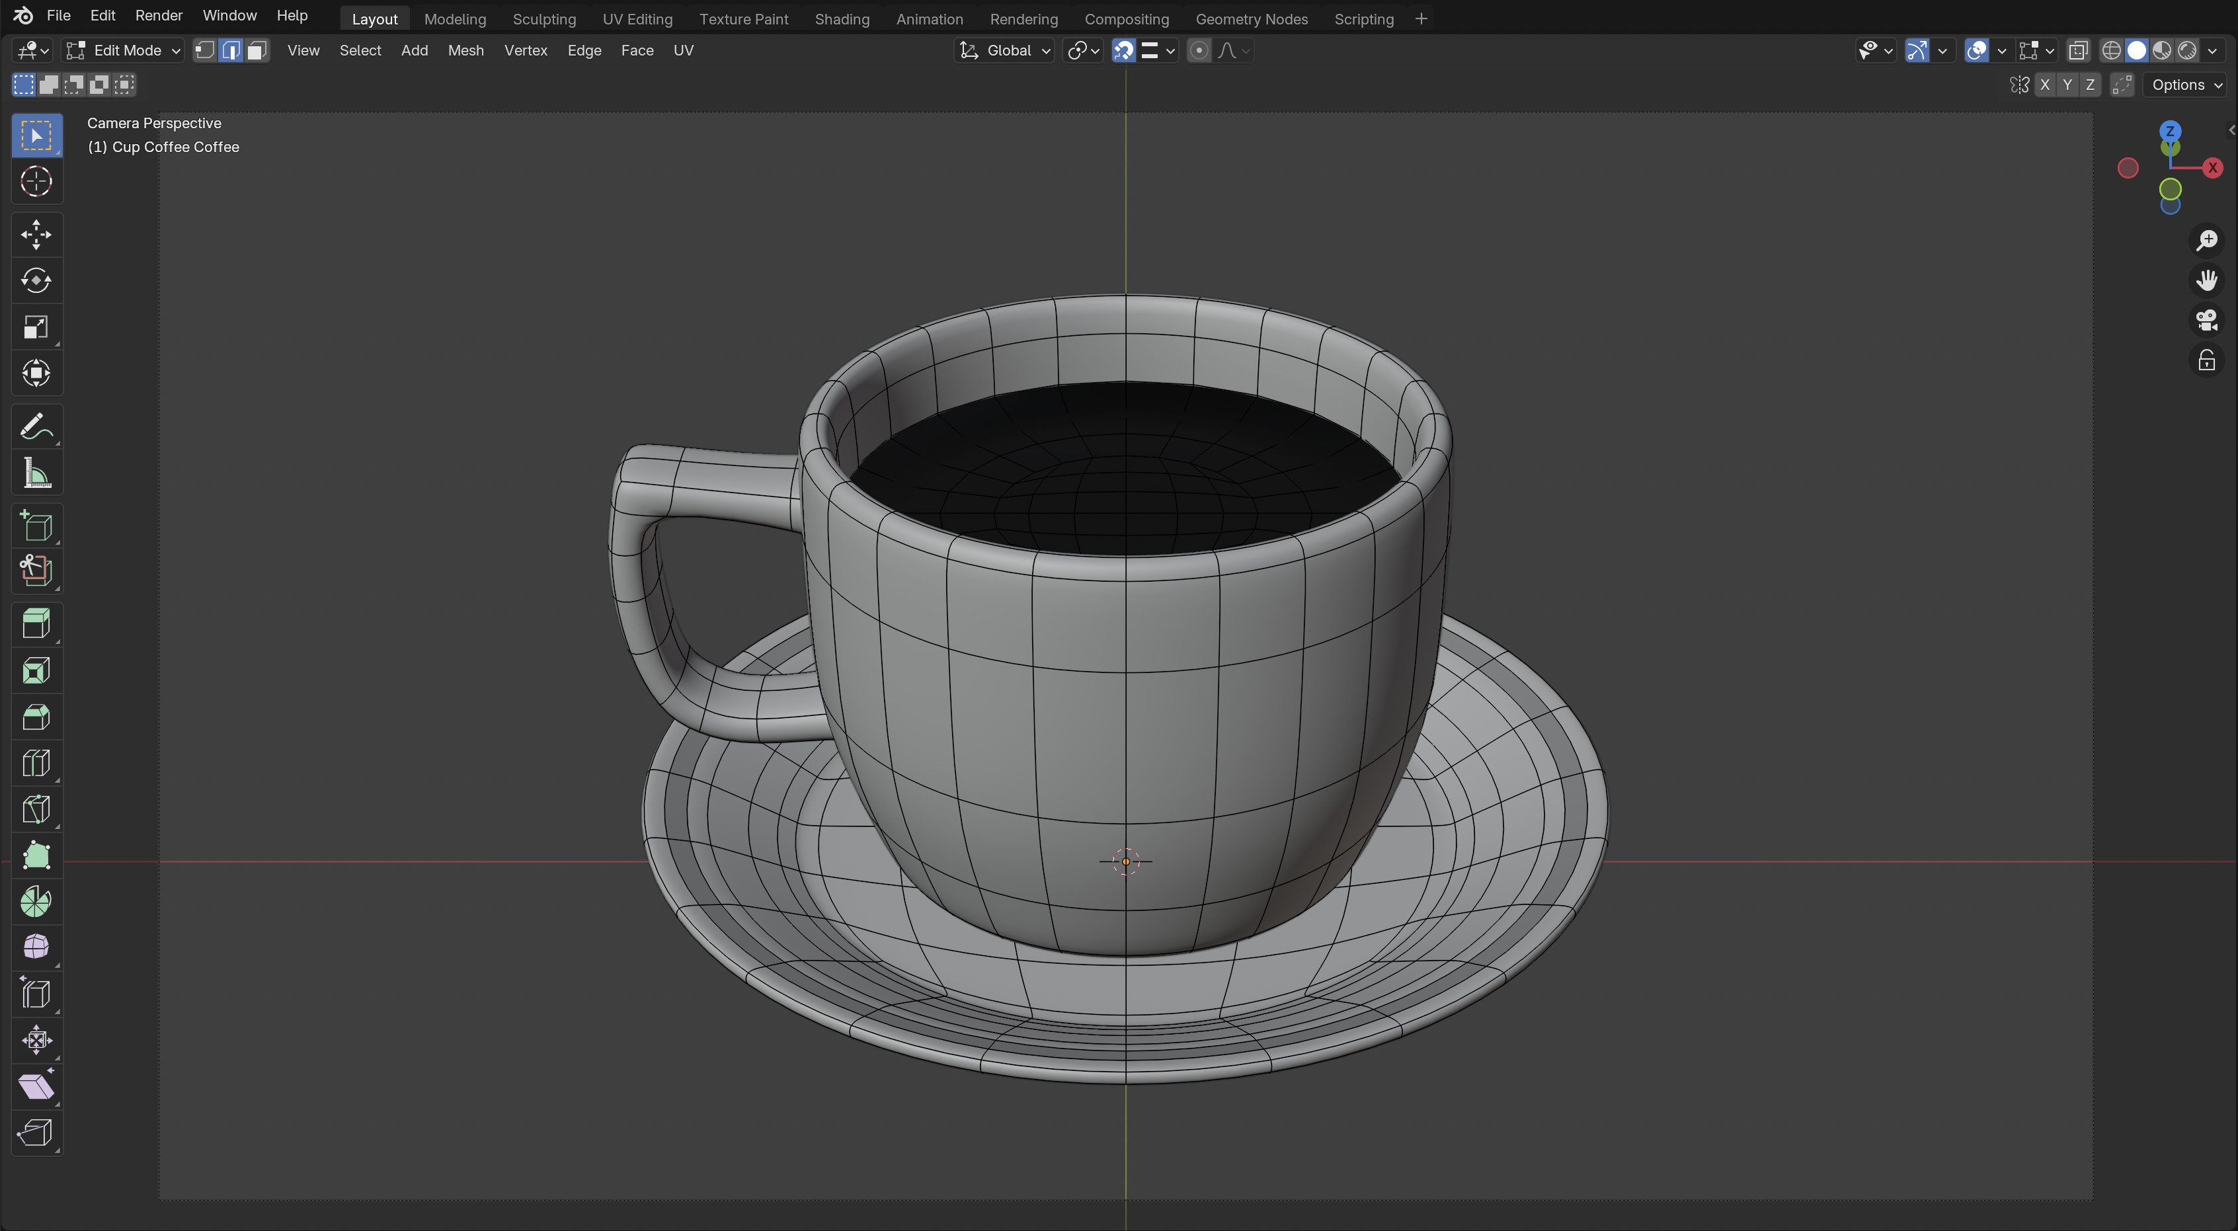Viewport: 2238px width, 1231px height.
Task: Open mesh edit mode overlays dropdown
Action: point(2036,50)
